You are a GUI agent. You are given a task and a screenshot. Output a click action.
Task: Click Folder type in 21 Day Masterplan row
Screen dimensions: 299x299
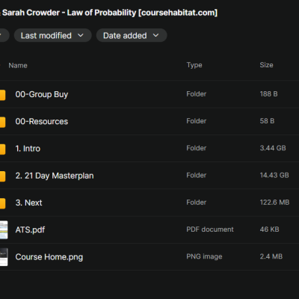(197, 175)
